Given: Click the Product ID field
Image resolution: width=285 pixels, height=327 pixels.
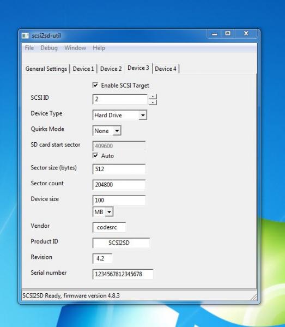Looking at the screenshot, I should [x=121, y=243].
